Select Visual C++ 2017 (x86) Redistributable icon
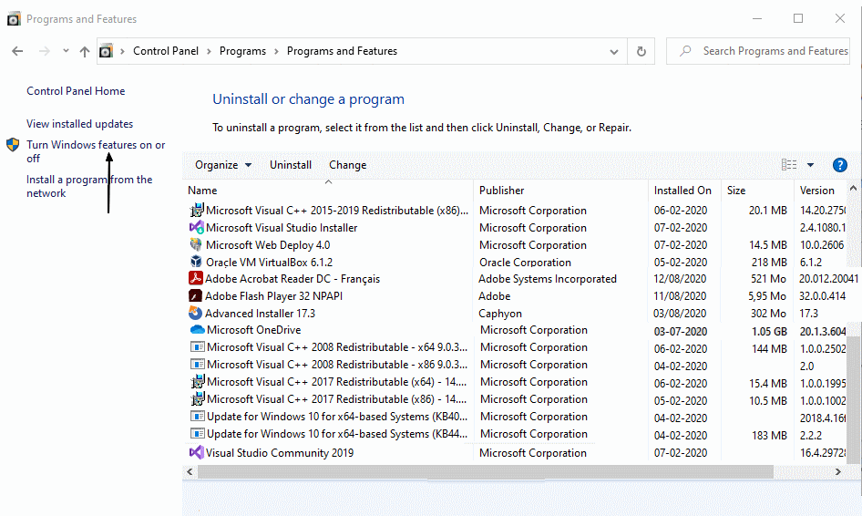The image size is (862, 516). pos(198,398)
